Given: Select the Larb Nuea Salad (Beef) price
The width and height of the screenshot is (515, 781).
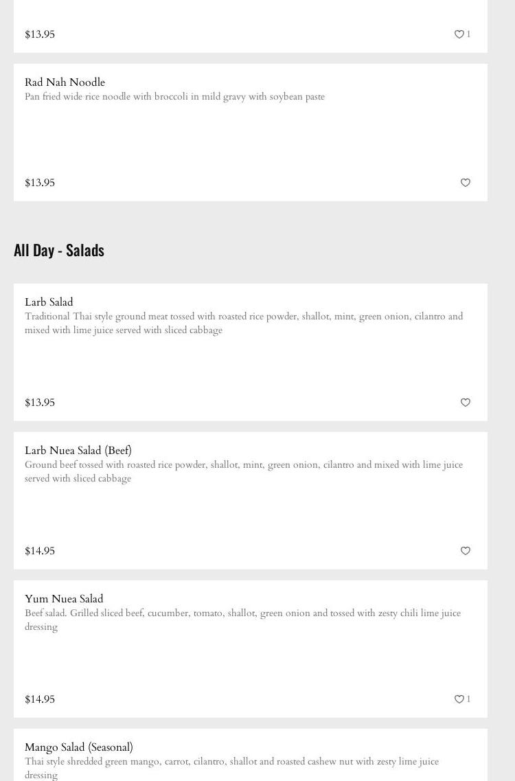Looking at the screenshot, I should coord(40,551).
